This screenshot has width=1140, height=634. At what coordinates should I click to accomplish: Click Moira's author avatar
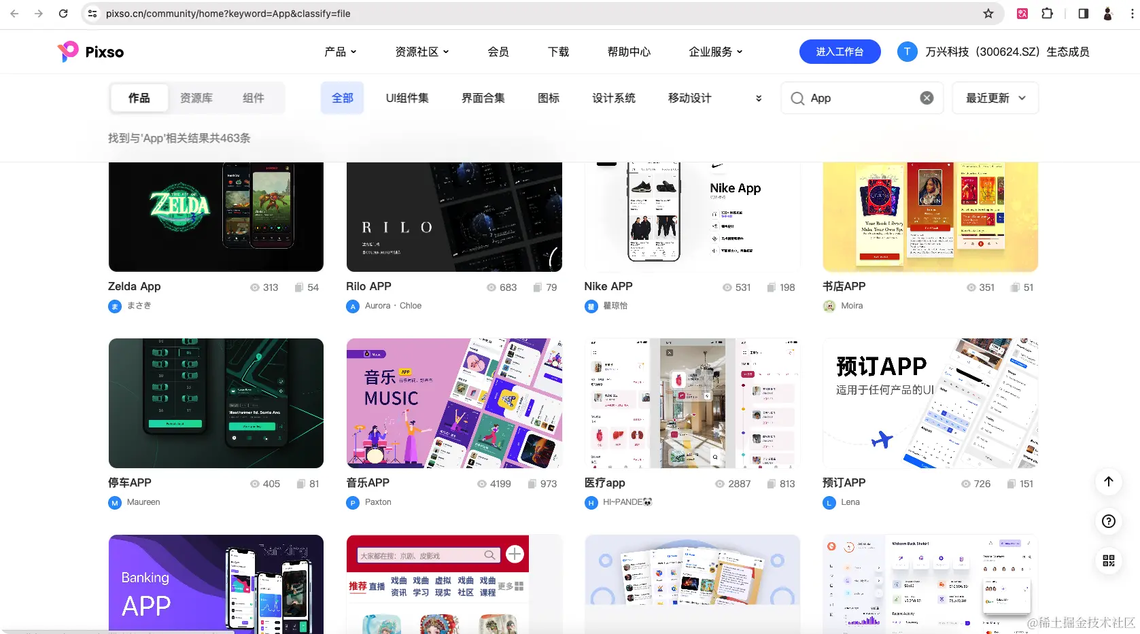[x=829, y=306]
